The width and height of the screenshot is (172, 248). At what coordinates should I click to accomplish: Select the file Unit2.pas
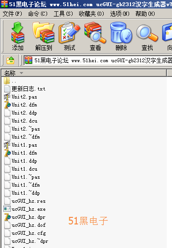[x=21, y=97]
